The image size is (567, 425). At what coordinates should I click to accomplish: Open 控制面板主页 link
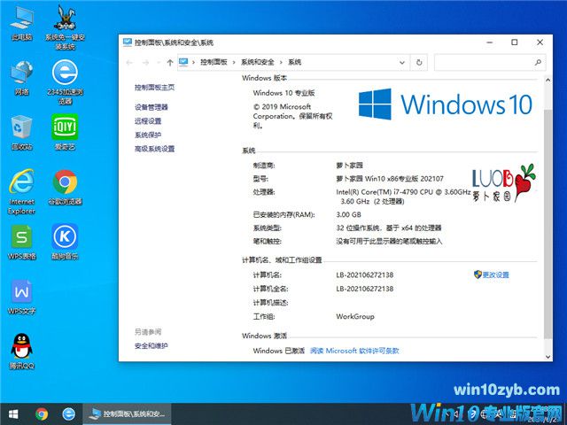(154, 88)
